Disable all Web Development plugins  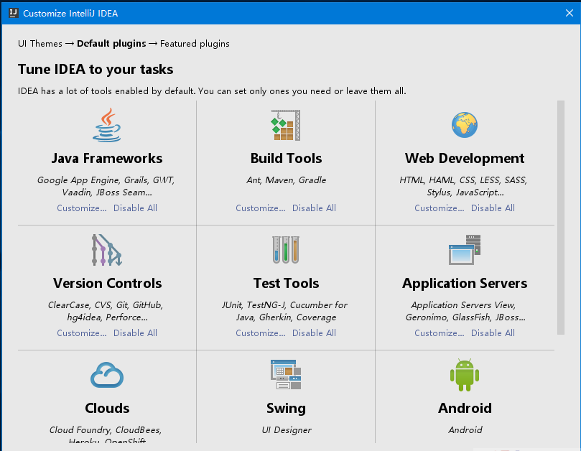coord(493,208)
